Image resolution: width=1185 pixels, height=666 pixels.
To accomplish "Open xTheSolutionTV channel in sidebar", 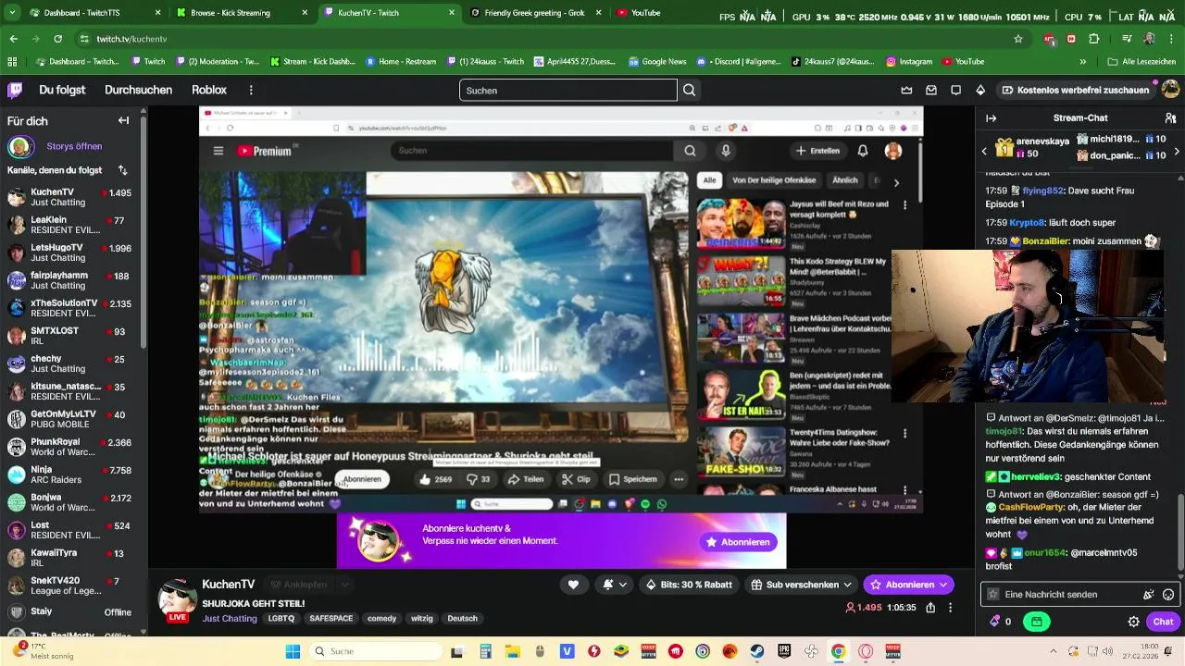I will 70,309.
